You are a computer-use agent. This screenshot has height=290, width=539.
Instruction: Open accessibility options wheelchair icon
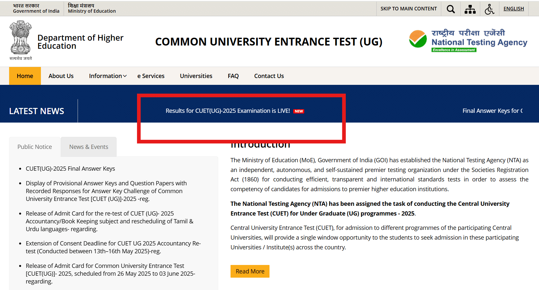tap(489, 9)
